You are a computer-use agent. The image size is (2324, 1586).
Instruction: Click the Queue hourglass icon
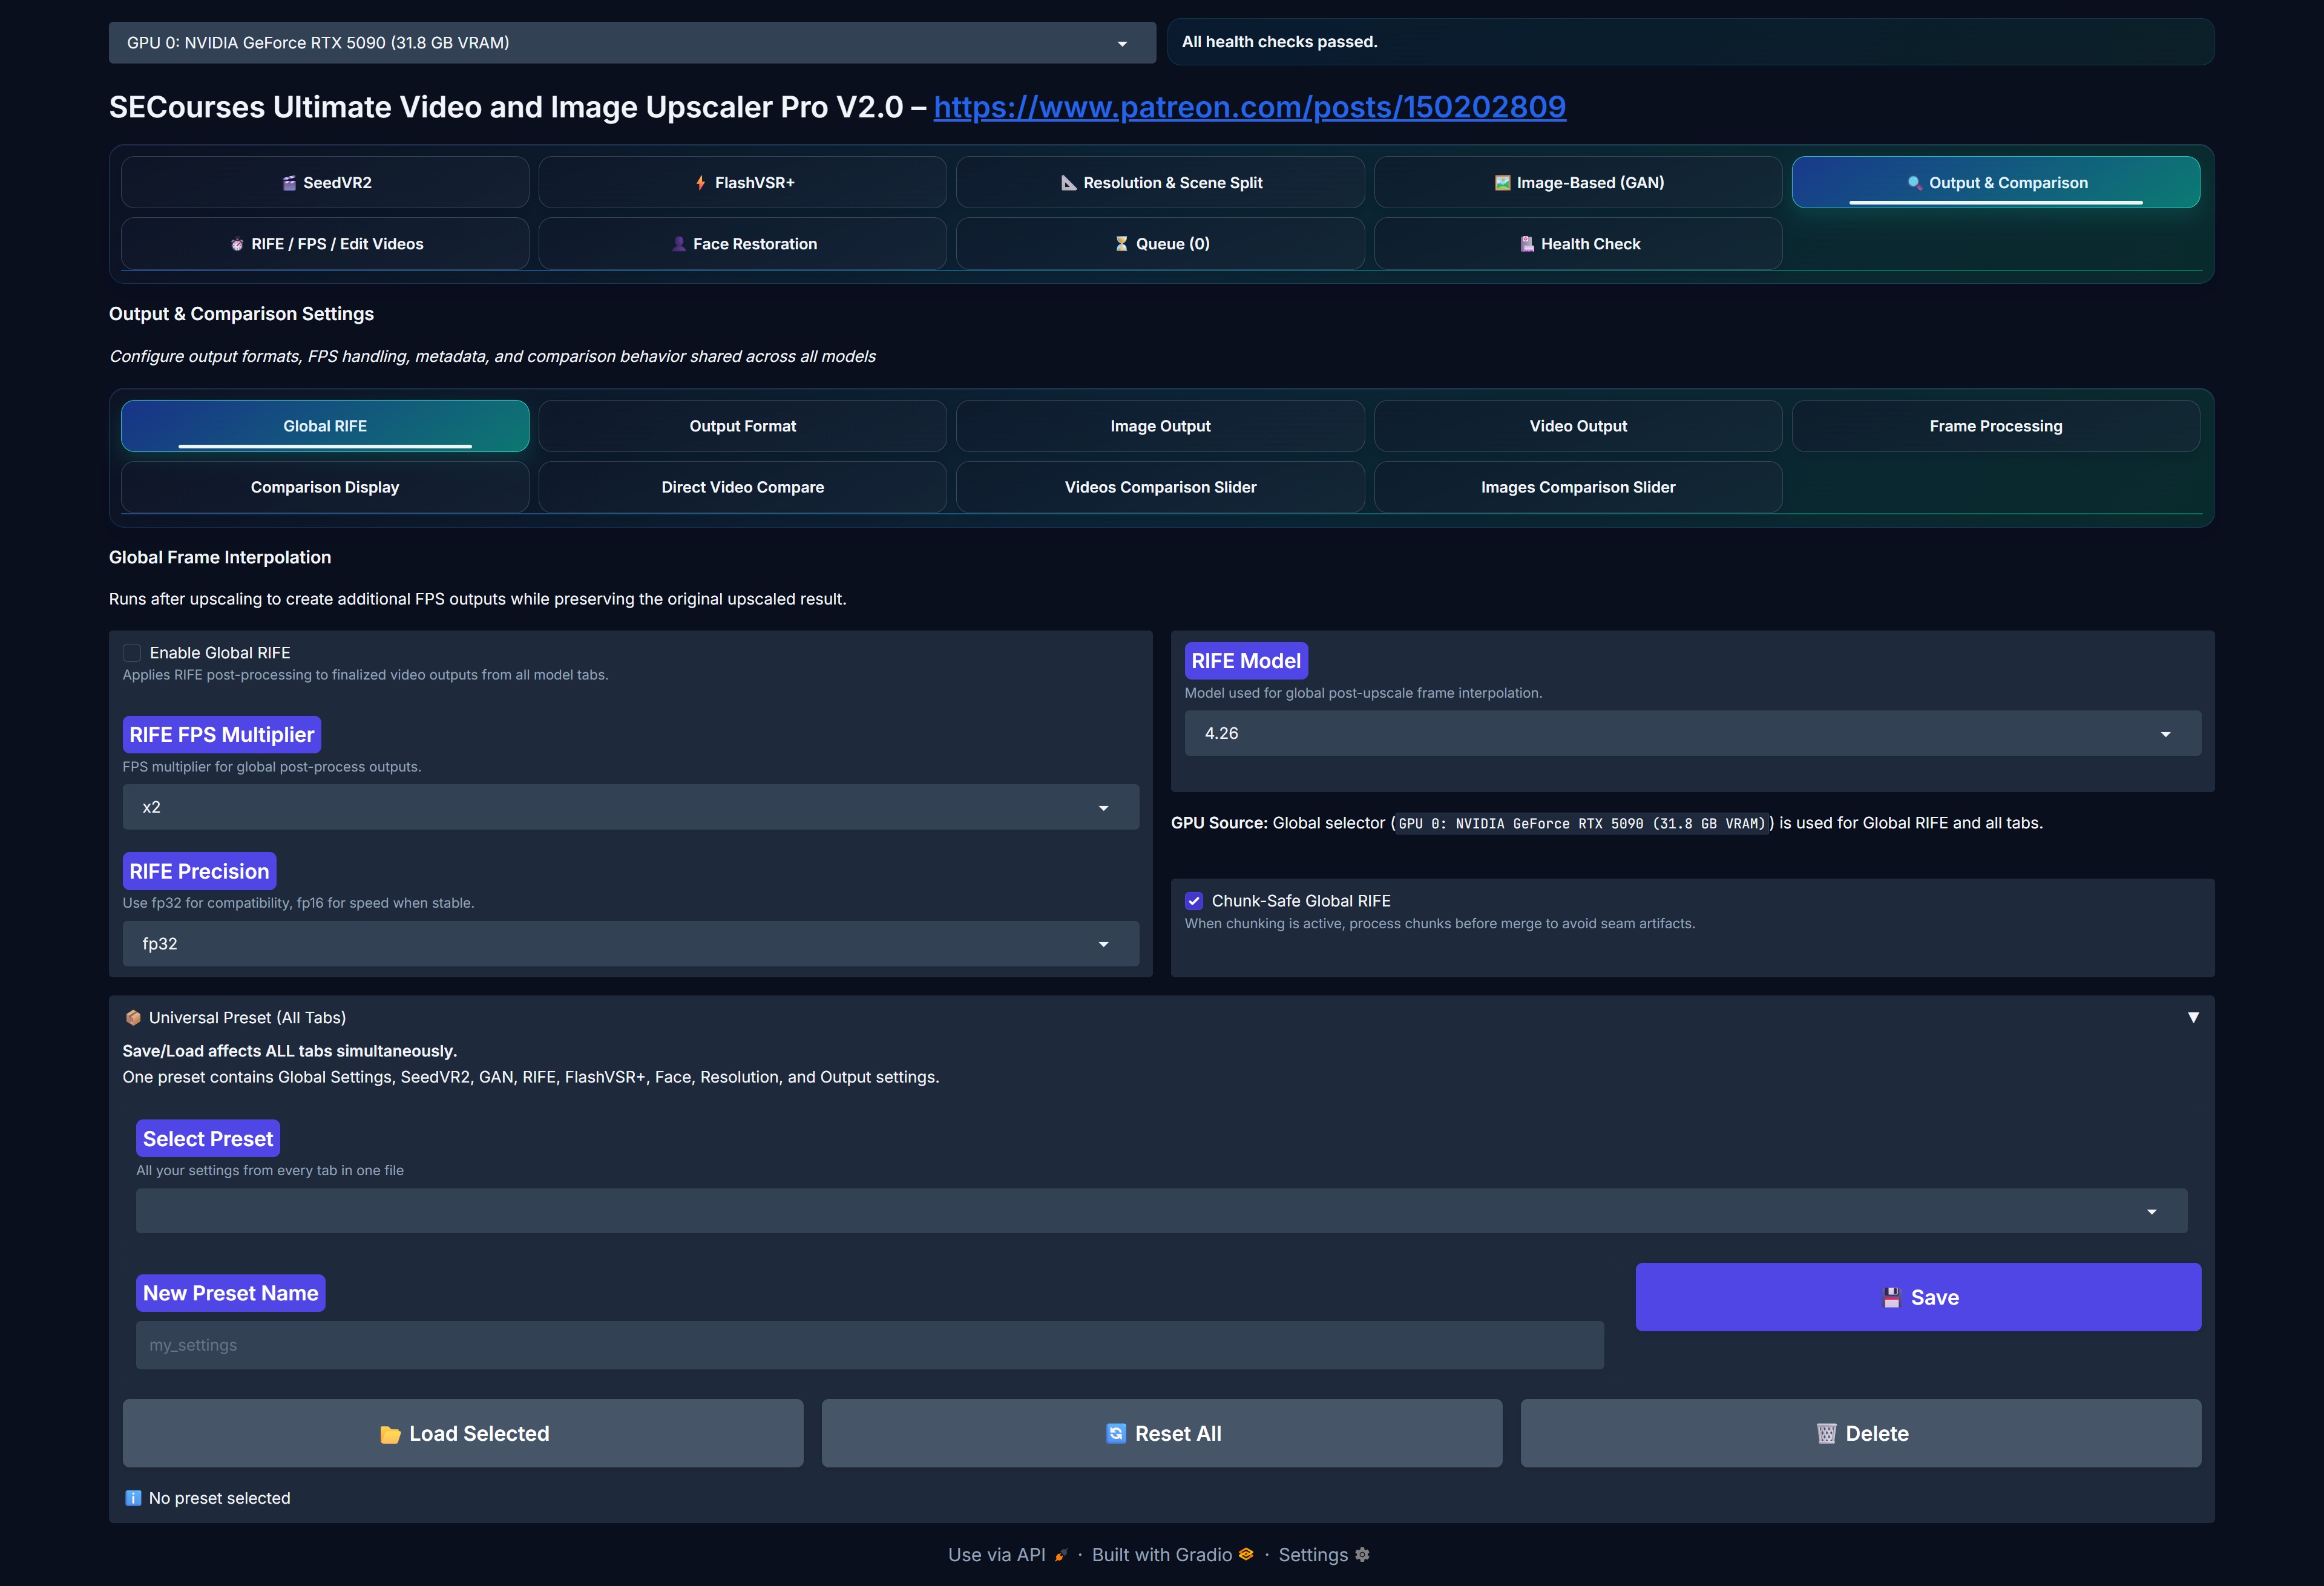point(1121,244)
